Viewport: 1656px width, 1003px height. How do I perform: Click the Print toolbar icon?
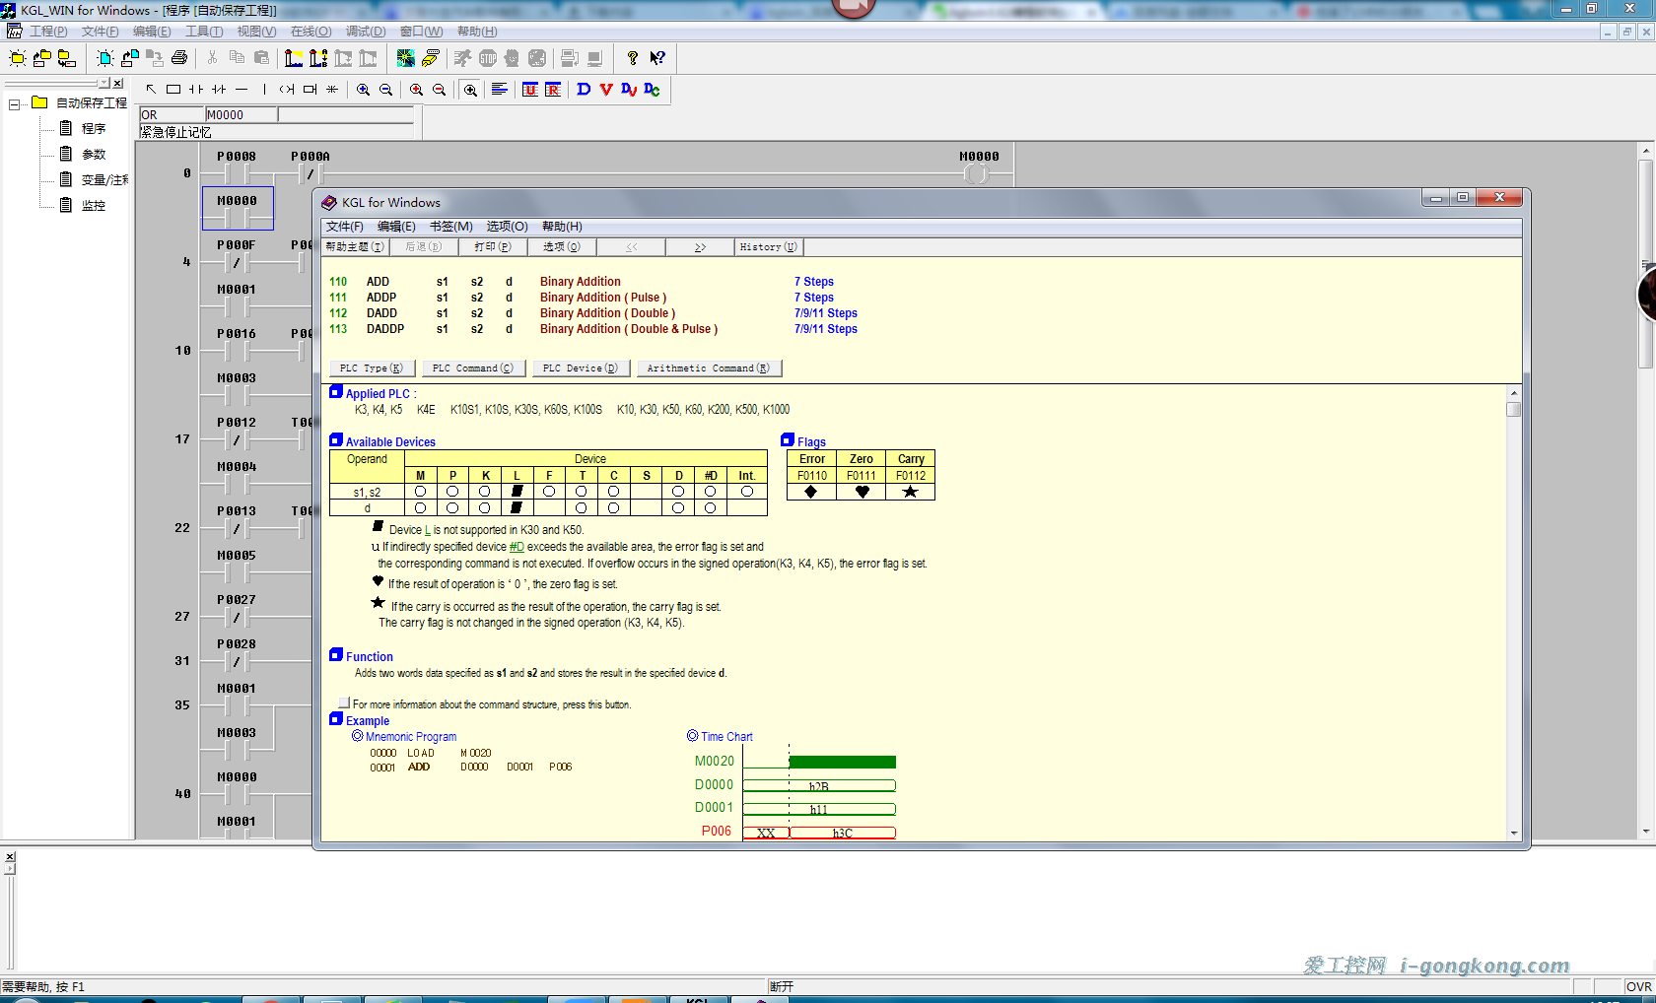(179, 58)
